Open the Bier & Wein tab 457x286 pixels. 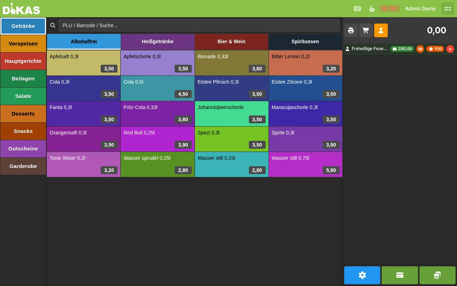point(232,41)
